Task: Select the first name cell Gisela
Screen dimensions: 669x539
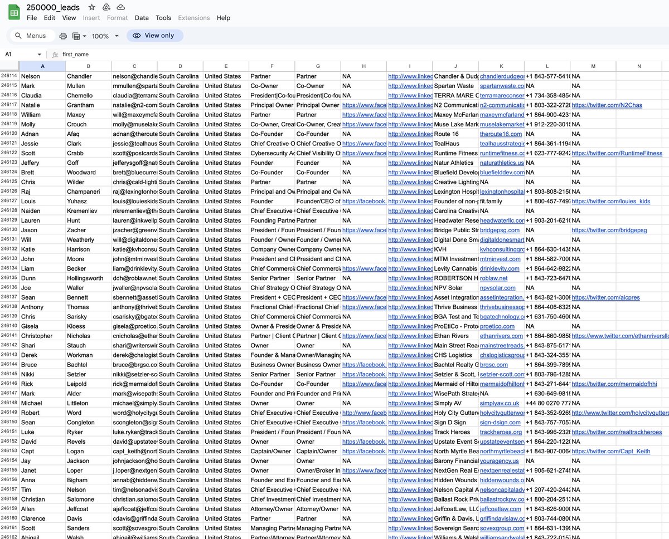Action: 42,326
